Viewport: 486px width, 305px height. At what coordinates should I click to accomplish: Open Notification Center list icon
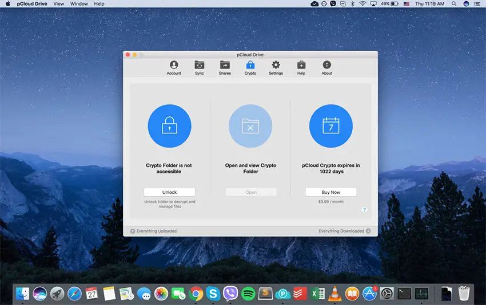(x=477, y=4)
